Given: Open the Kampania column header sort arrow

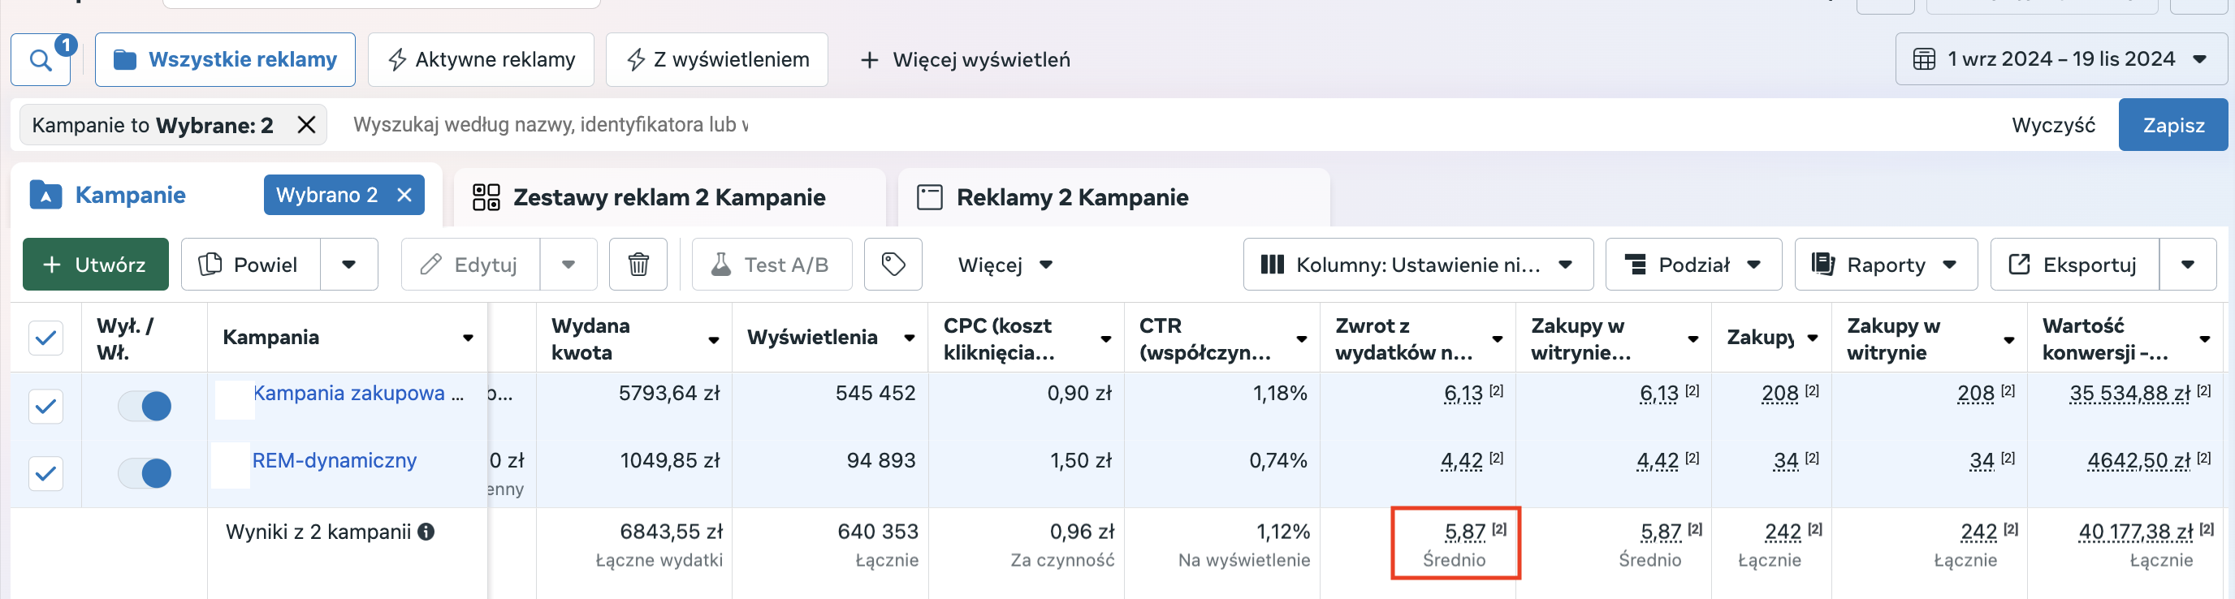Looking at the screenshot, I should click(469, 338).
